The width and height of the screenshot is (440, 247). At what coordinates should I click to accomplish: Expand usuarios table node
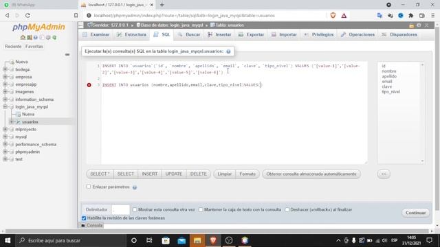tap(12, 122)
